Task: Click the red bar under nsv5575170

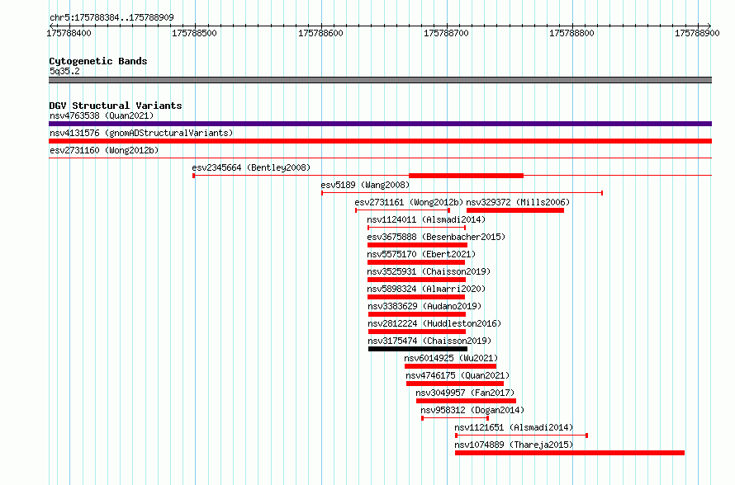Action: pyautogui.click(x=416, y=262)
